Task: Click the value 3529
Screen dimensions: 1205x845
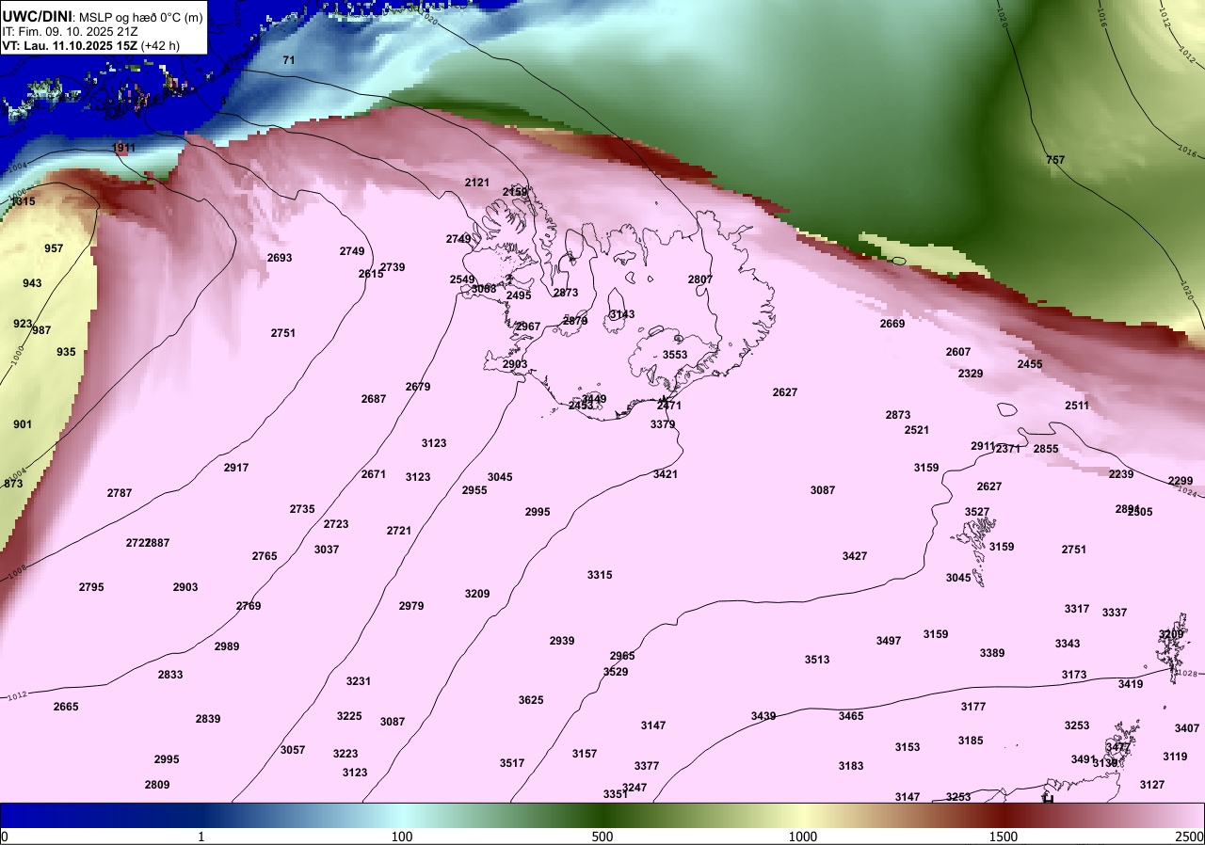Action: [x=616, y=672]
